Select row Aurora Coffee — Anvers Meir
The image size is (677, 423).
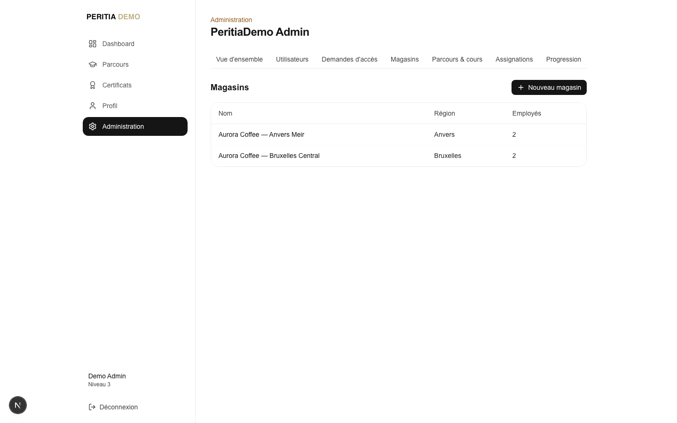coord(399,134)
